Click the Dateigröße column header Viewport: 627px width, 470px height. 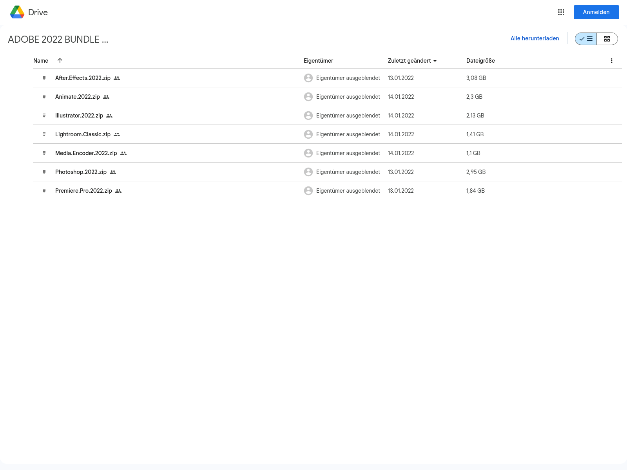pyautogui.click(x=480, y=61)
